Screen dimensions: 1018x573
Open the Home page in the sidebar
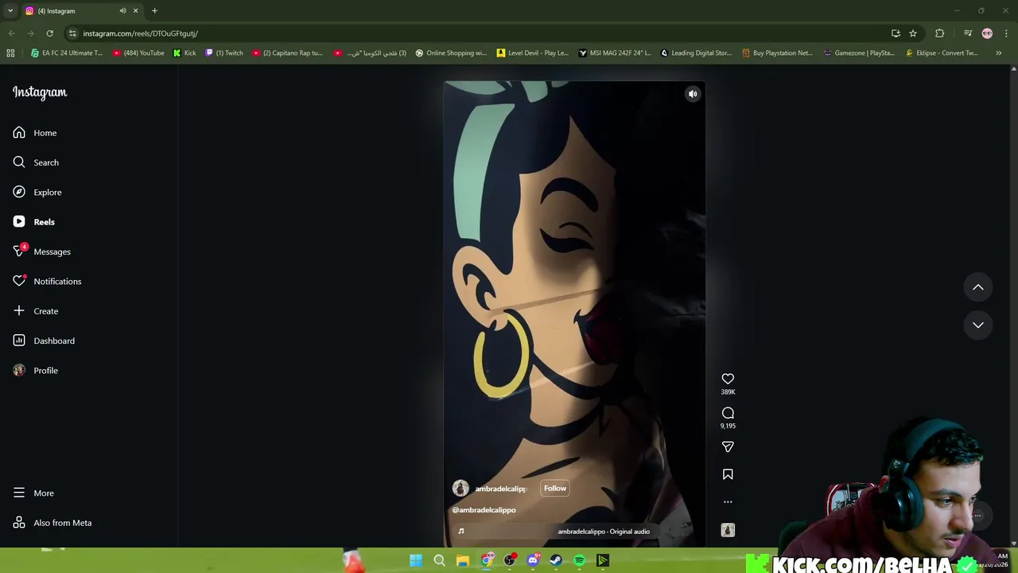pyautogui.click(x=35, y=133)
